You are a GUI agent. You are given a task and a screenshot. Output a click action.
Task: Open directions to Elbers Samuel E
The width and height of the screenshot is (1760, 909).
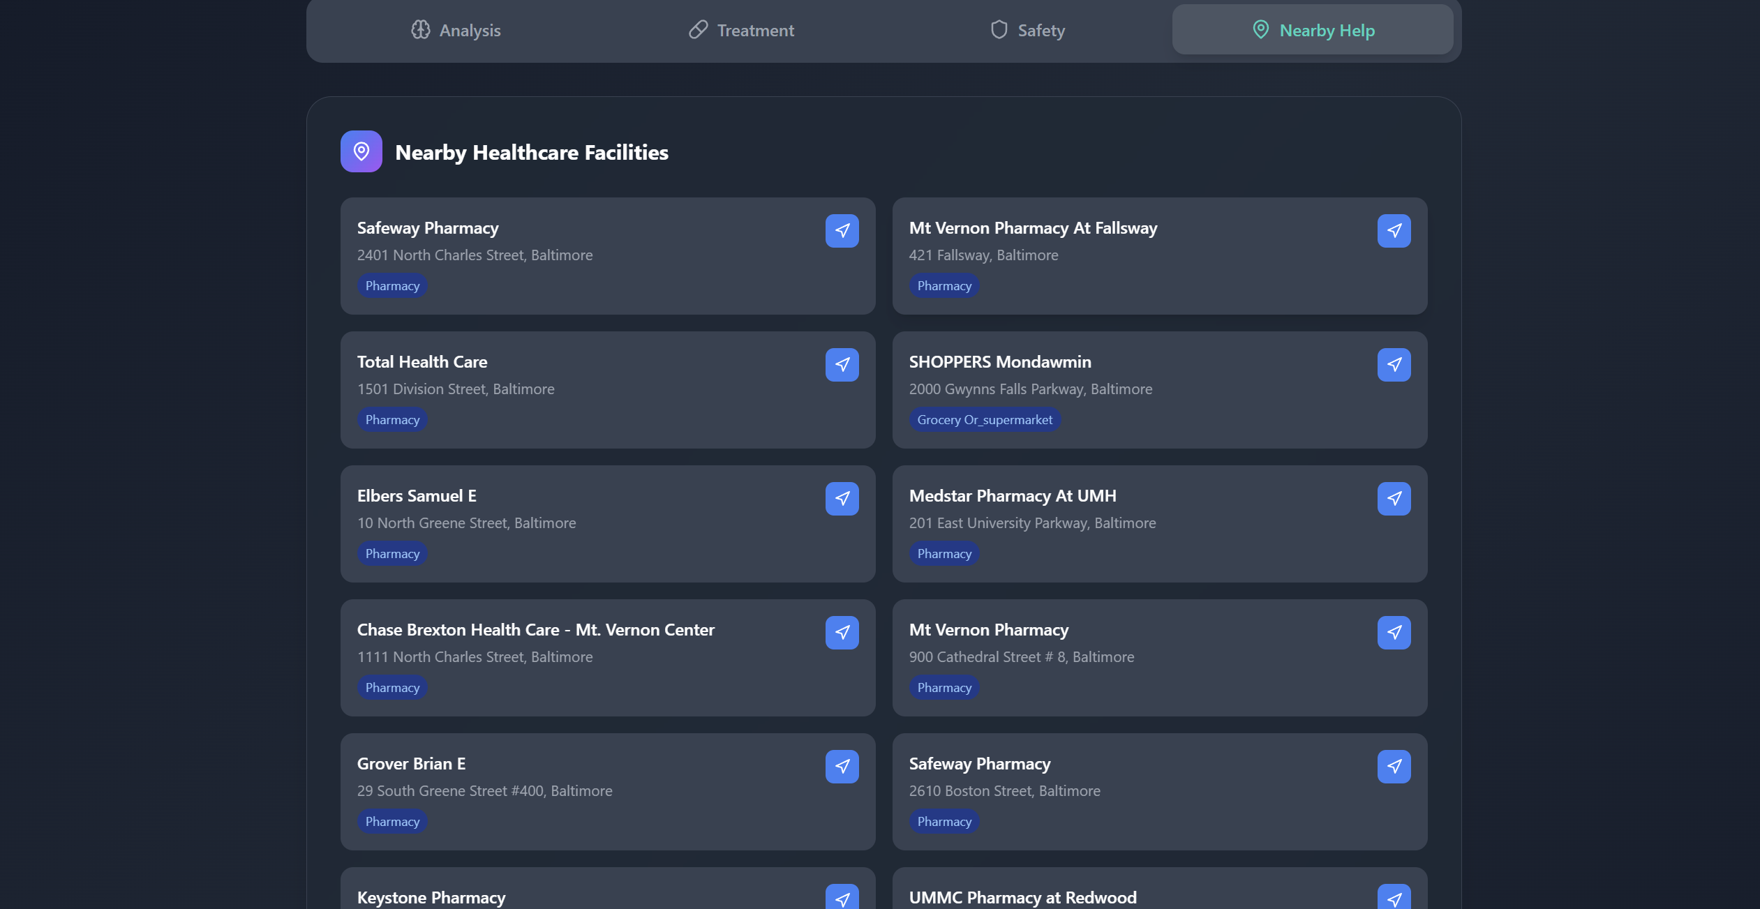842,499
